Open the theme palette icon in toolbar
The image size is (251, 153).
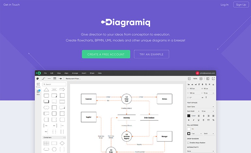[37, 78]
